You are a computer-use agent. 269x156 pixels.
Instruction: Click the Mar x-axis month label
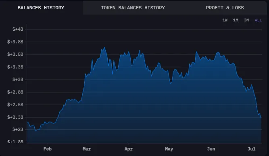(87, 149)
